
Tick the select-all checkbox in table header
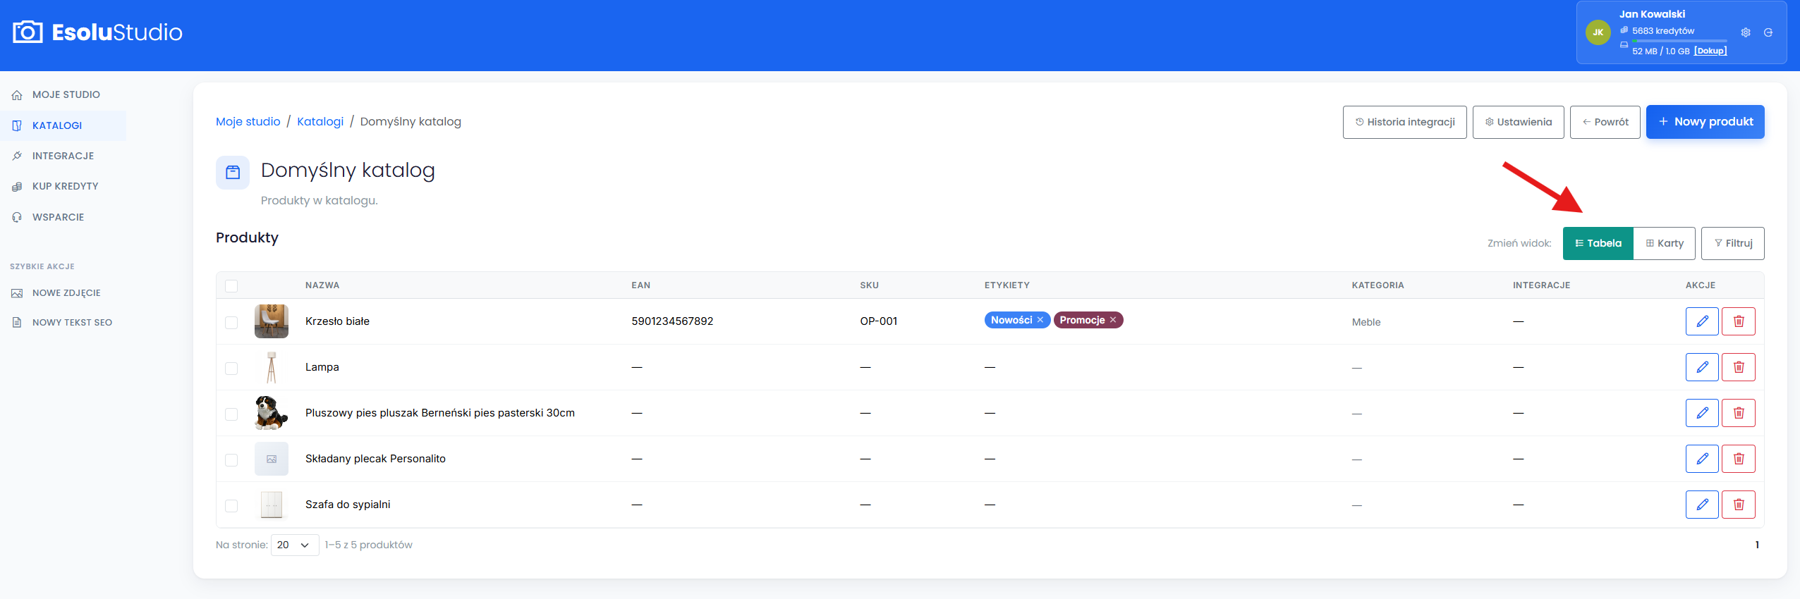pyautogui.click(x=231, y=285)
